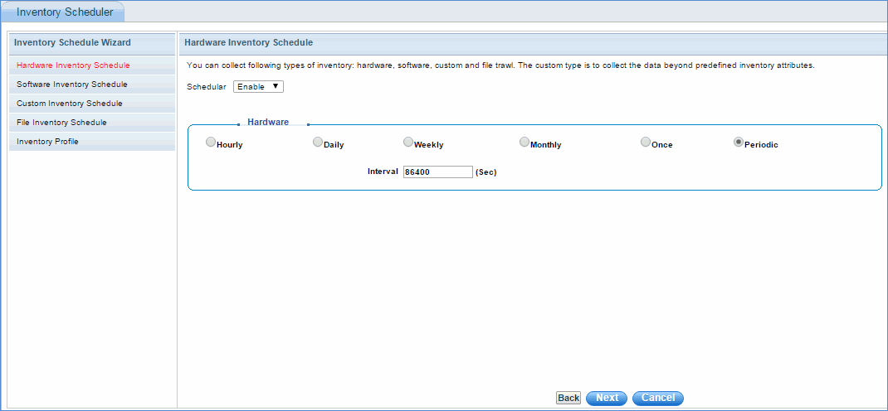Select the Once radio button
This screenshot has width=888, height=411.
click(646, 143)
